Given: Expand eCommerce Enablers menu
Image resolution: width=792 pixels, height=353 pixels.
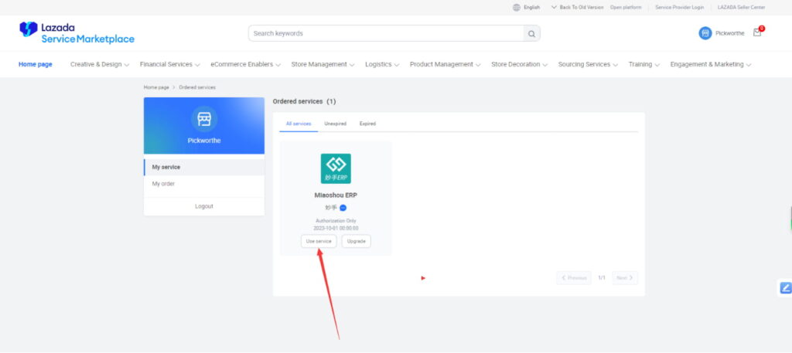Looking at the screenshot, I should tap(245, 65).
